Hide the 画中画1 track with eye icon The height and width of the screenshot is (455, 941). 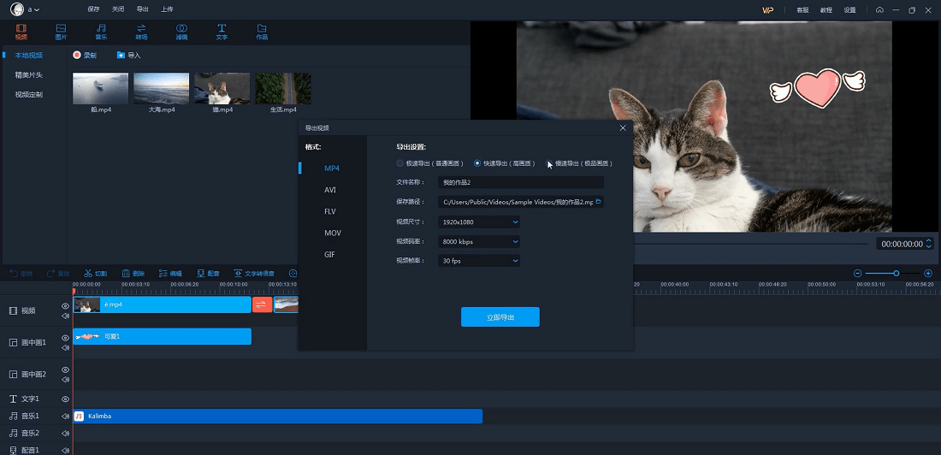pyautogui.click(x=65, y=338)
